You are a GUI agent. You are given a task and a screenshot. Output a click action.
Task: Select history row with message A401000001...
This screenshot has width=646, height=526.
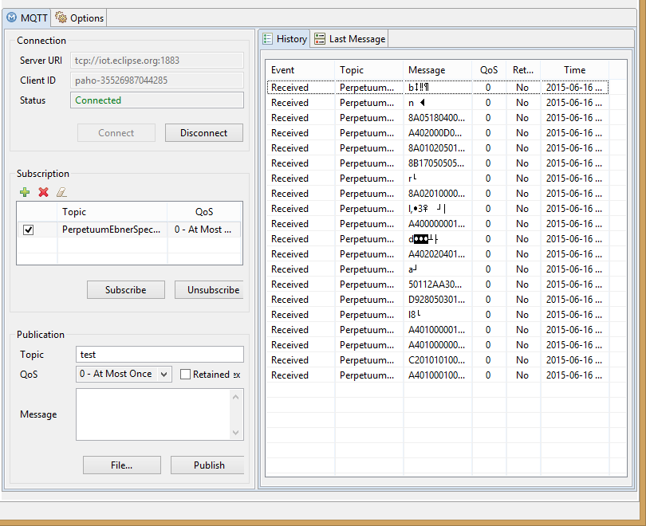point(438,330)
